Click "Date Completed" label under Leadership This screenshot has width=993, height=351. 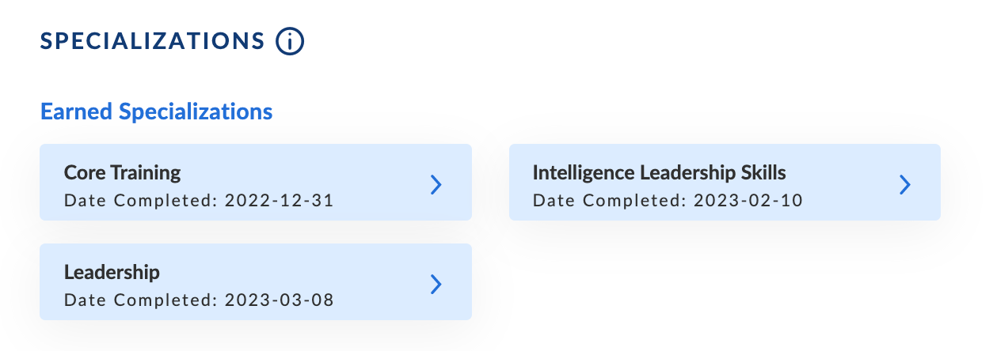click(139, 300)
